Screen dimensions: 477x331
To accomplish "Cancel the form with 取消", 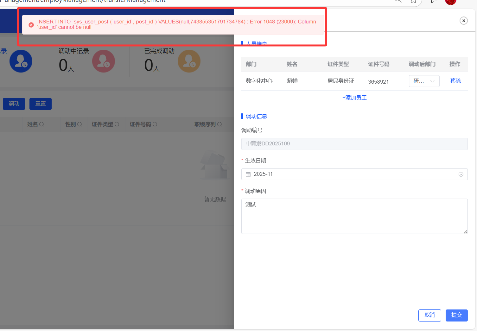I will 430,315.
